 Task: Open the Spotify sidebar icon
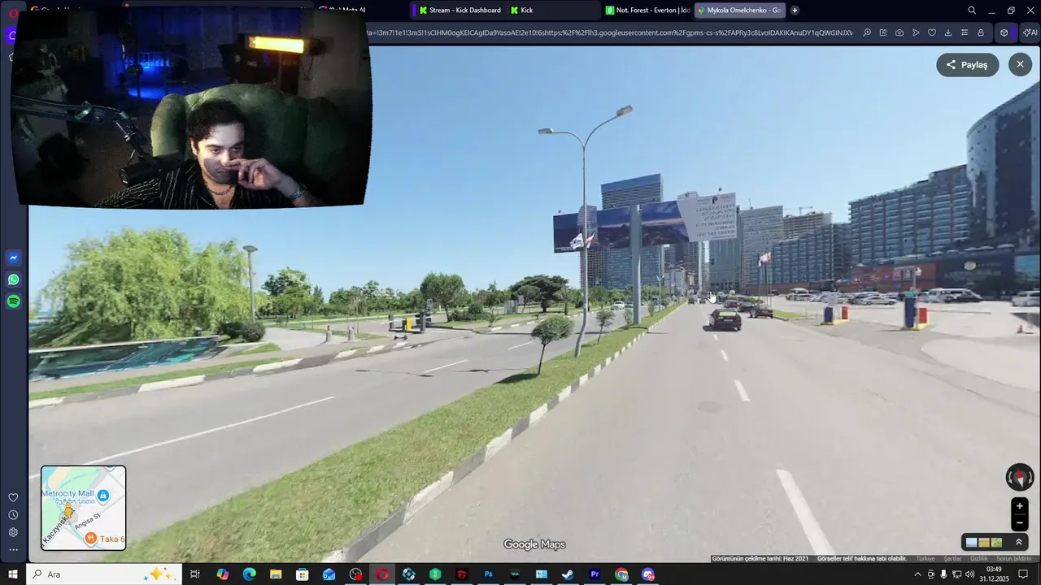click(x=13, y=301)
